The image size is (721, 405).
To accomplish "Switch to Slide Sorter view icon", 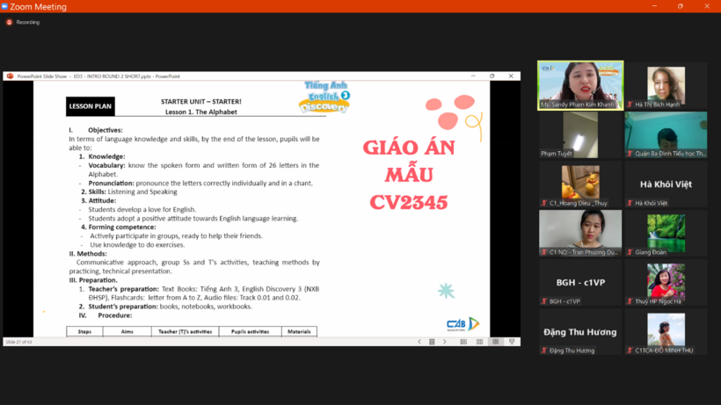I will point(479,342).
